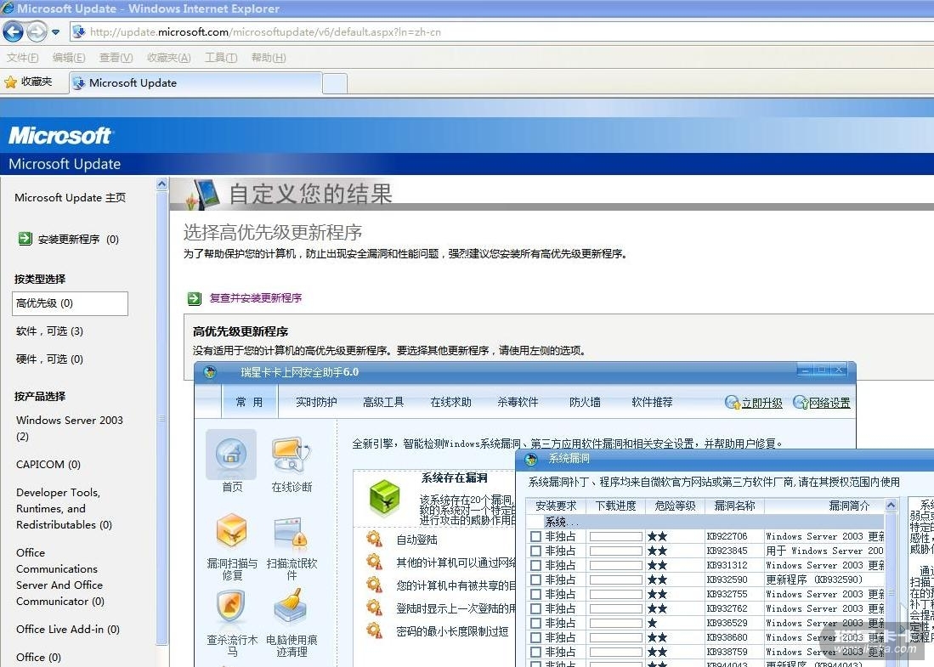The height and width of the screenshot is (667, 934).
Task: Click the address bar URL field
Action: tap(501, 32)
